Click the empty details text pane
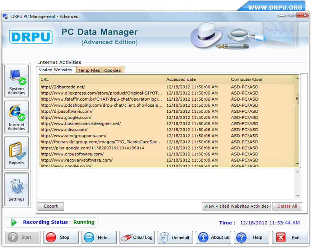 click(x=167, y=184)
